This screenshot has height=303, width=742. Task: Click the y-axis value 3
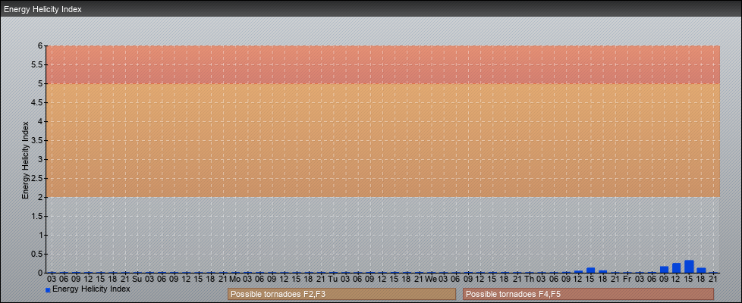tap(41, 159)
